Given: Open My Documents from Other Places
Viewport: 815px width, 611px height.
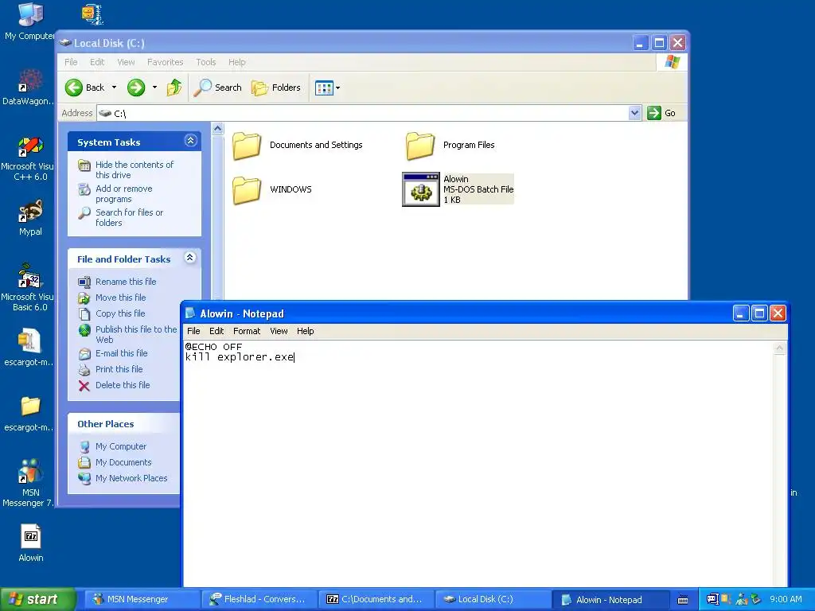Looking at the screenshot, I should point(123,462).
